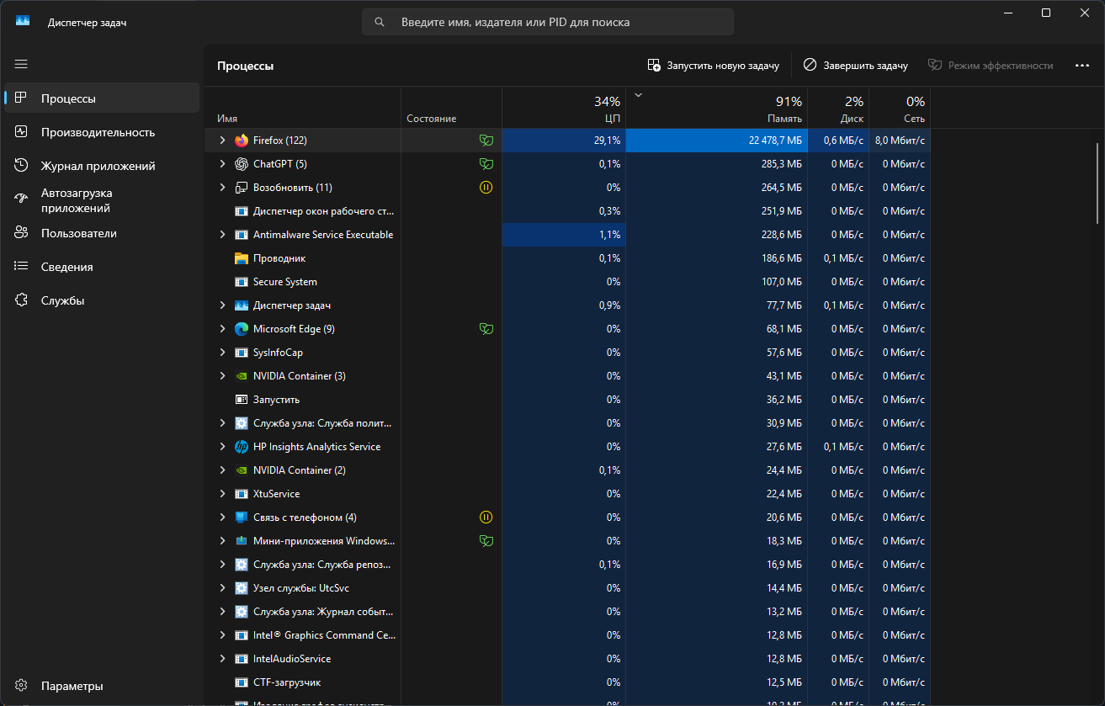Open Автозагрузка приложений tab
The height and width of the screenshot is (706, 1105).
coord(102,200)
